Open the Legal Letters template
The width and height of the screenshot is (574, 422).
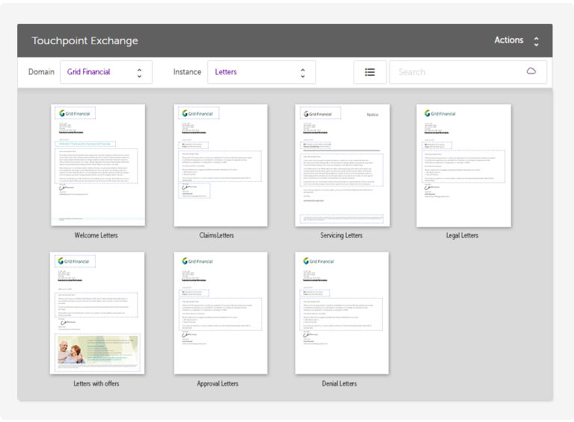(463, 164)
